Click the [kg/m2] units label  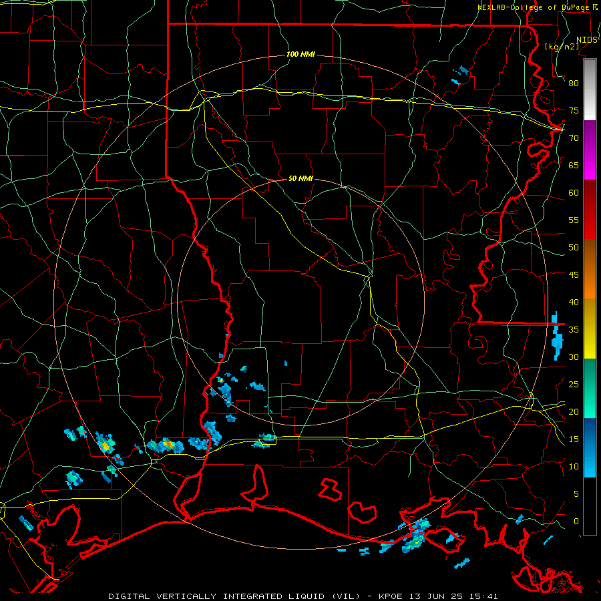tap(562, 46)
